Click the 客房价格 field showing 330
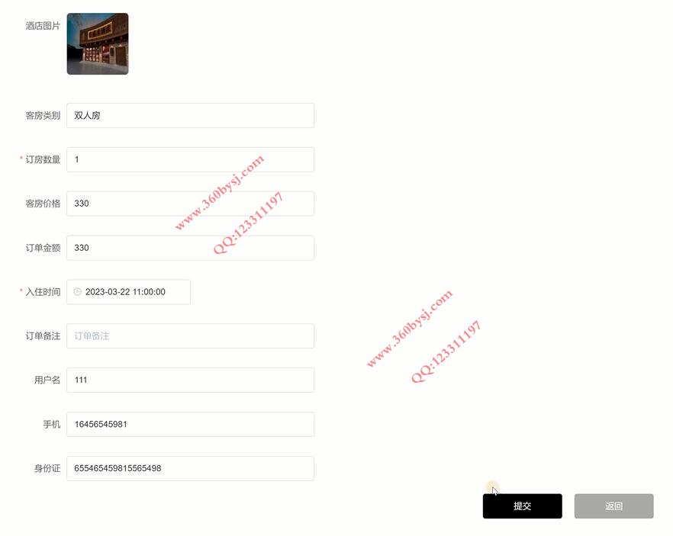The height and width of the screenshot is (536, 673). (x=190, y=204)
